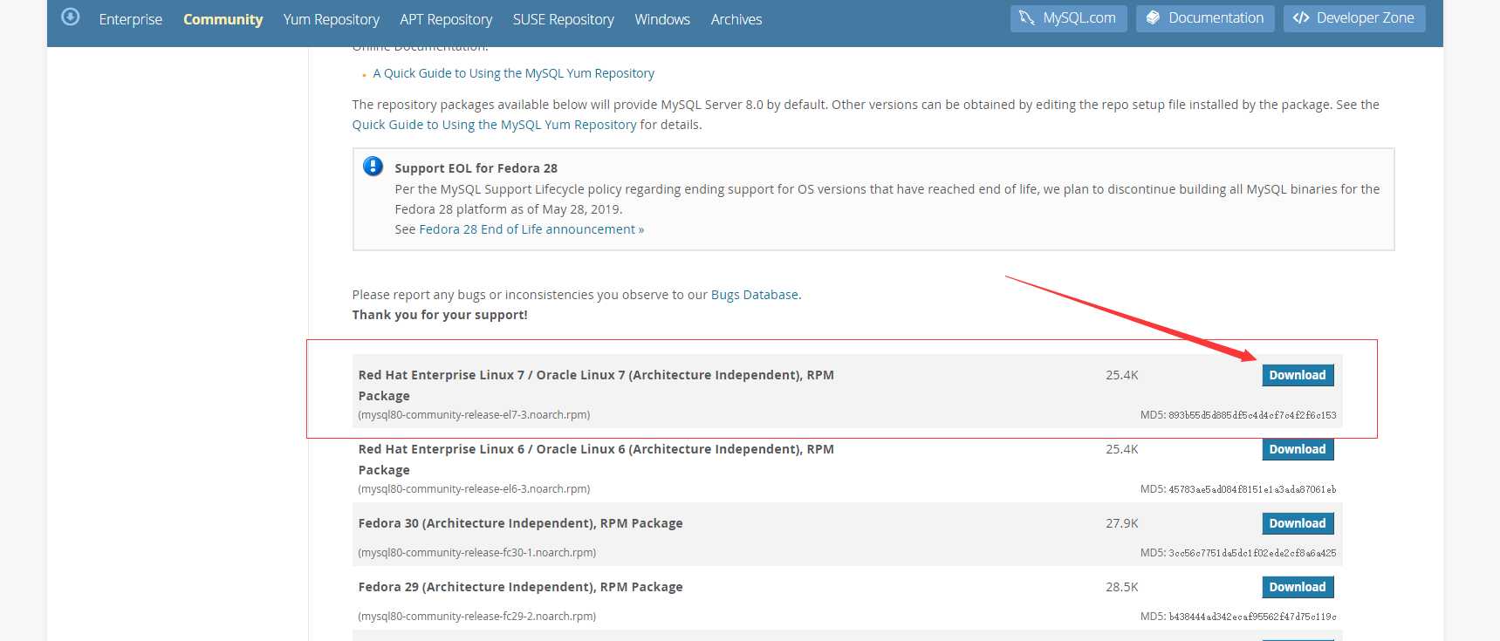Select the Community tab
The width and height of the screenshot is (1500, 641).
[x=223, y=19]
